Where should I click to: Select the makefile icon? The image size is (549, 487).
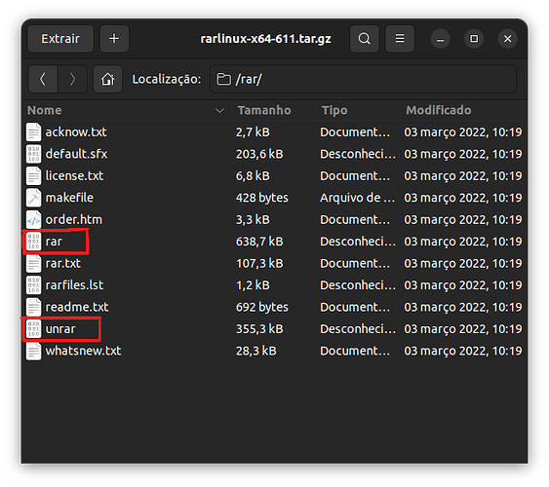pyautogui.click(x=33, y=198)
